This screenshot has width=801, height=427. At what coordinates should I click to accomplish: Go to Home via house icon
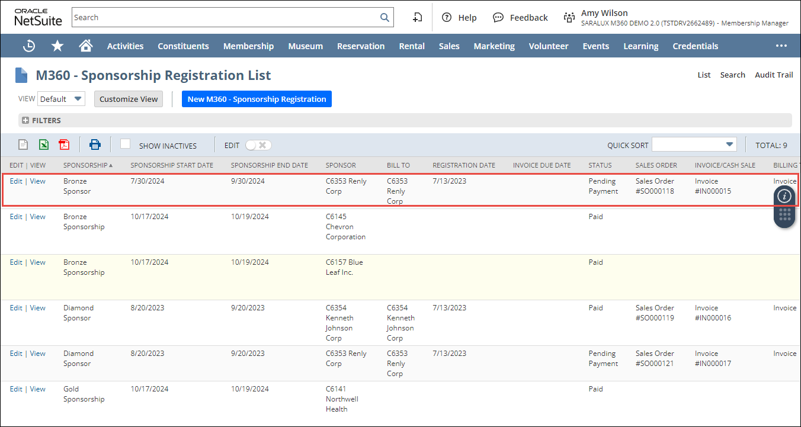pos(86,46)
